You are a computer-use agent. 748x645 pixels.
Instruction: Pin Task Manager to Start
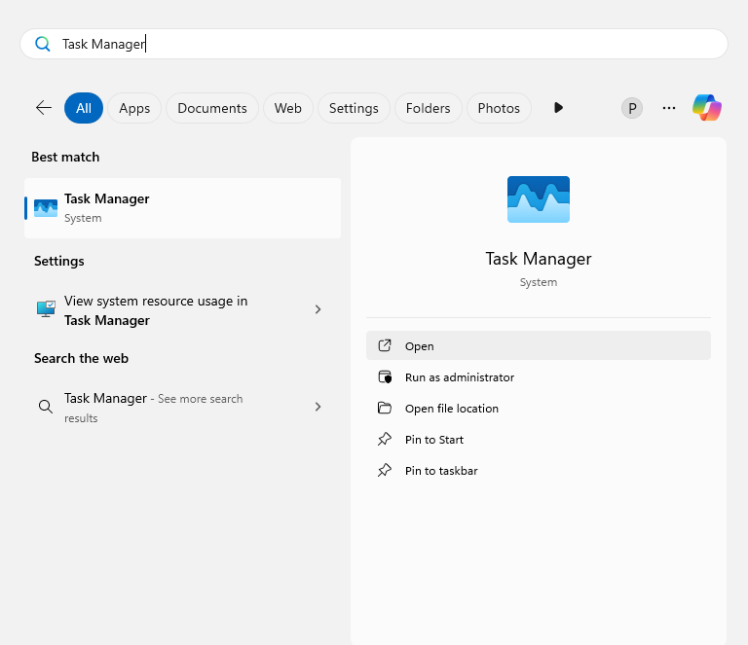[x=433, y=440]
